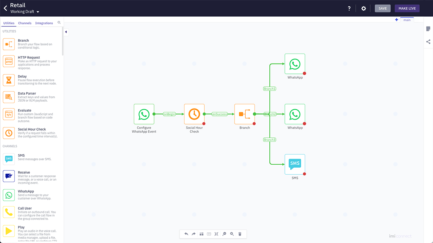Undo the last canvas action

pyautogui.click(x=187, y=234)
